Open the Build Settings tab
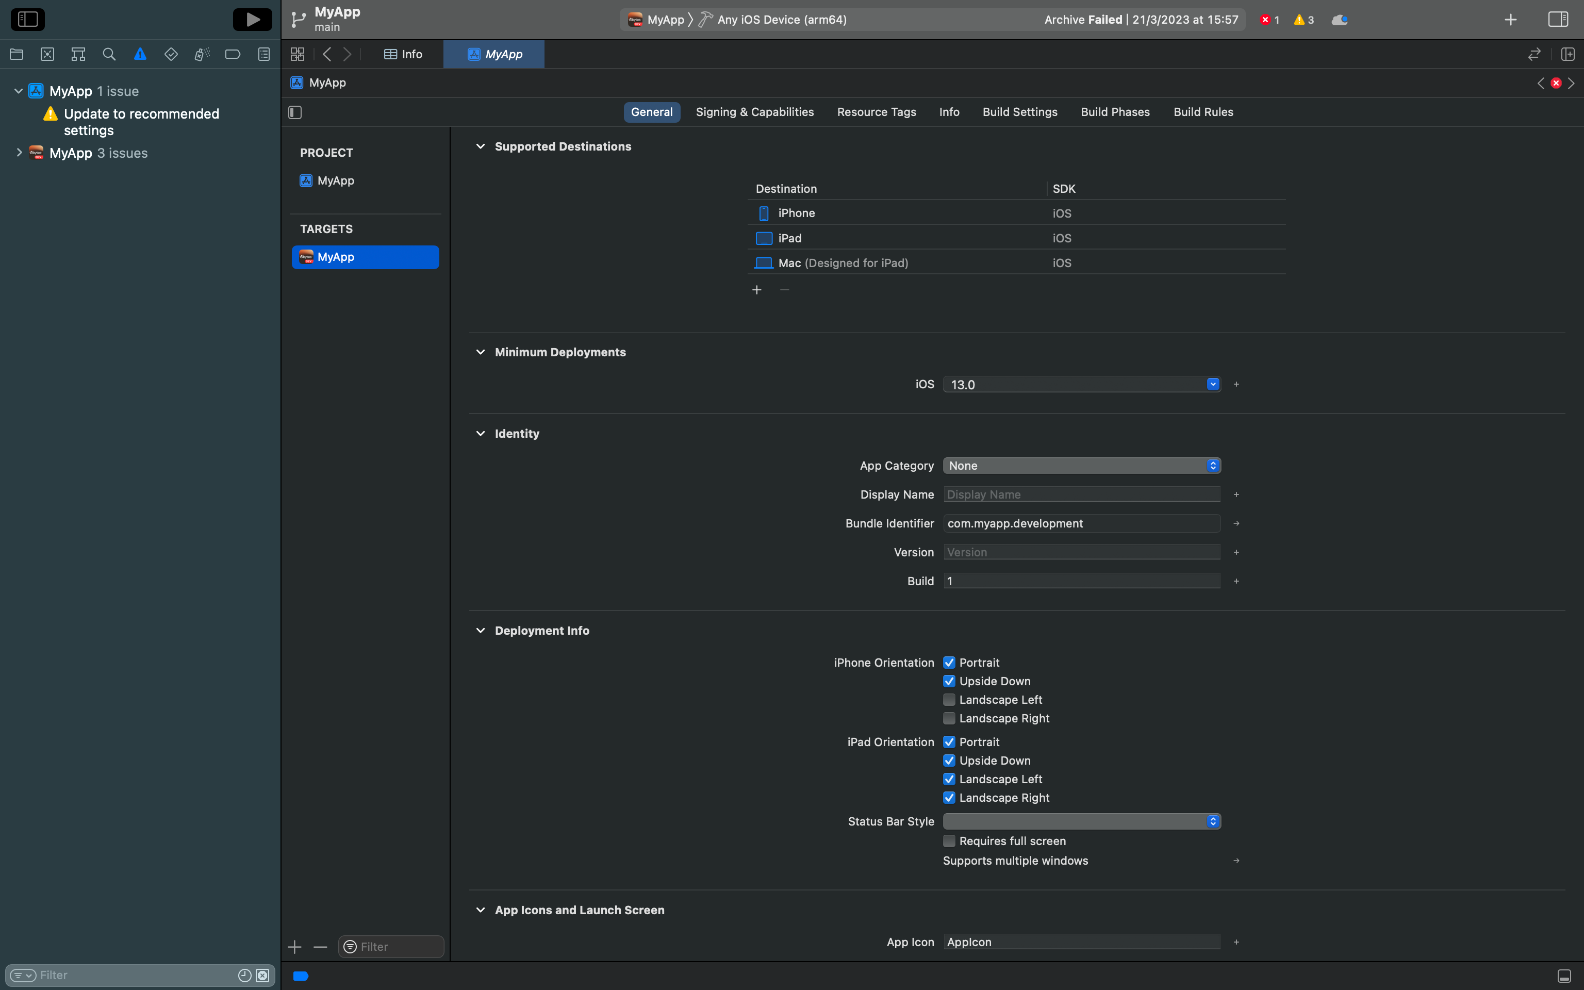The width and height of the screenshot is (1584, 990). tap(1020, 112)
